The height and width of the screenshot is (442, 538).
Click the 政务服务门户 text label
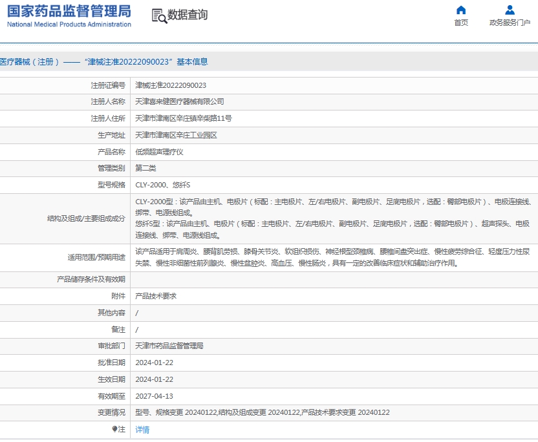tap(510, 23)
